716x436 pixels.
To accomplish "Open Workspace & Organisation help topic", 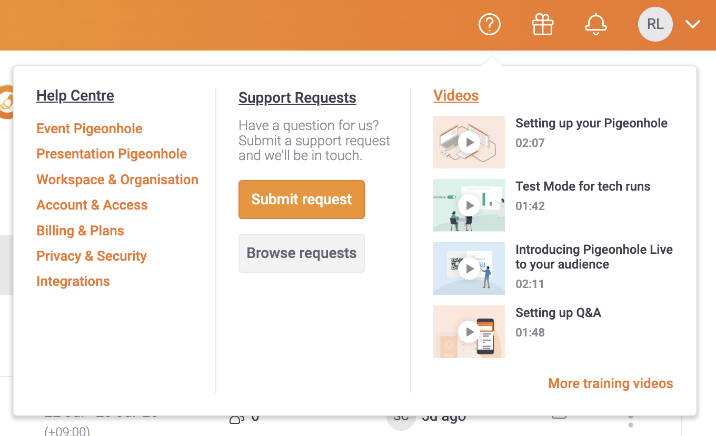I will click(117, 180).
